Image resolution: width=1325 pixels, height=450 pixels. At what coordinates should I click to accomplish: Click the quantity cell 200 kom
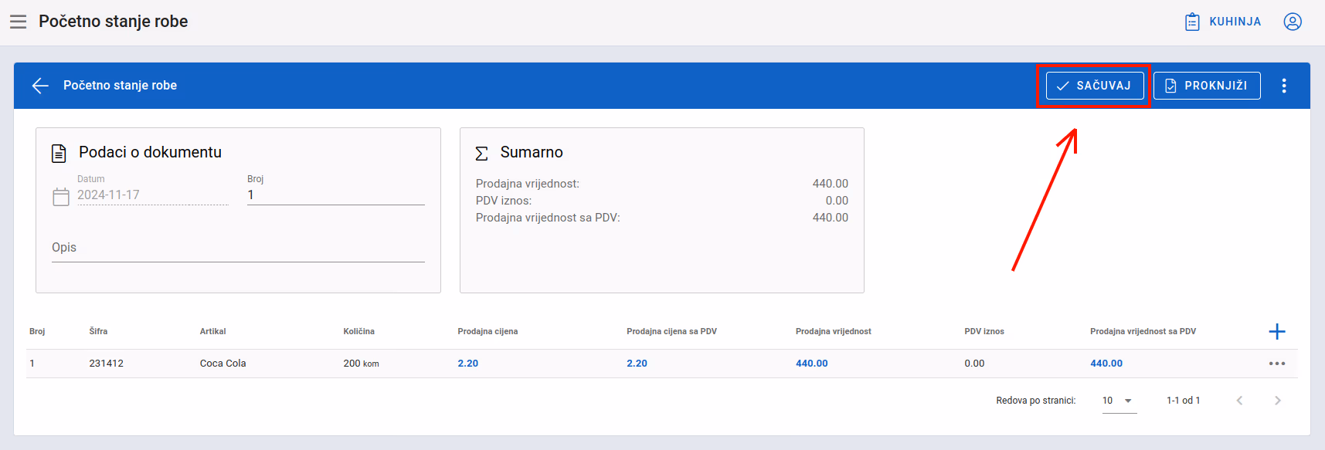point(361,364)
